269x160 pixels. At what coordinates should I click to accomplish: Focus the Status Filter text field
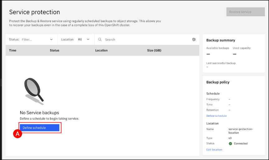click(x=34, y=40)
